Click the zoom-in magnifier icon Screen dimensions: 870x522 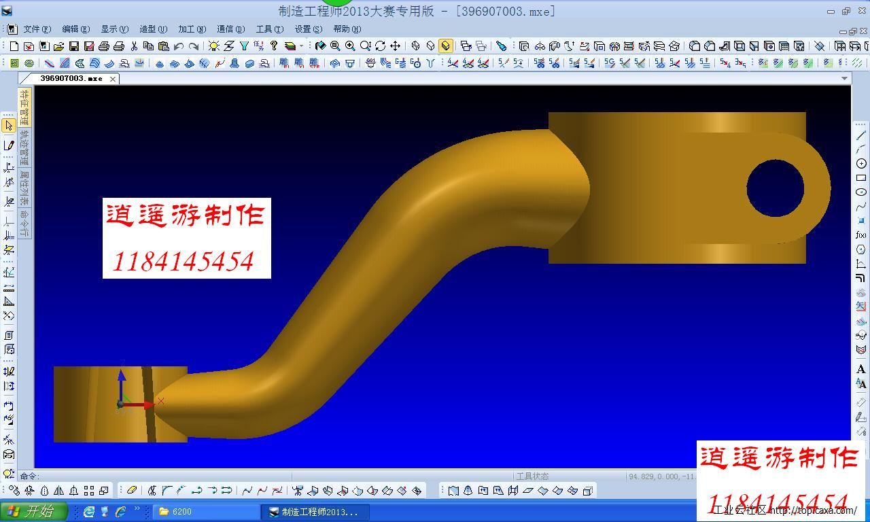(350, 46)
